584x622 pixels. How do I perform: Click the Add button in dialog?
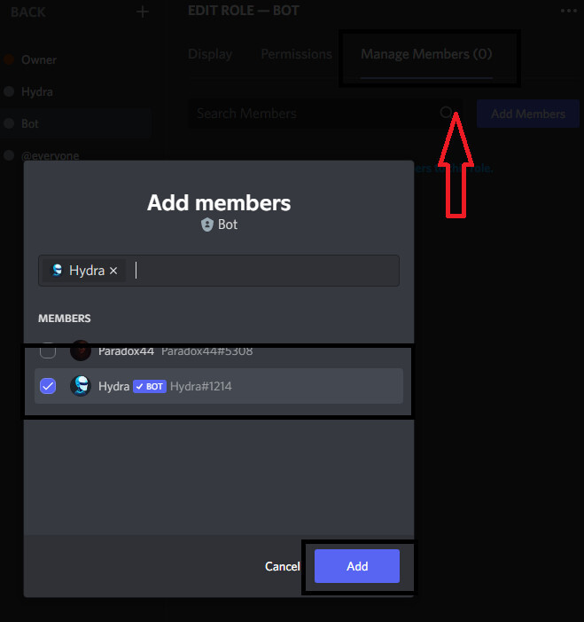coord(356,566)
